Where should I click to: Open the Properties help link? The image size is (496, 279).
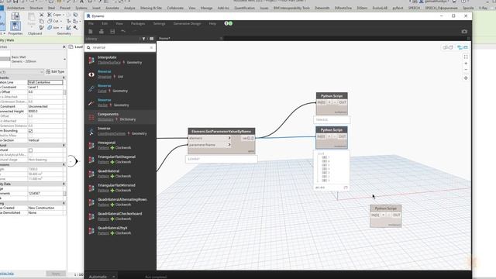coord(7,274)
